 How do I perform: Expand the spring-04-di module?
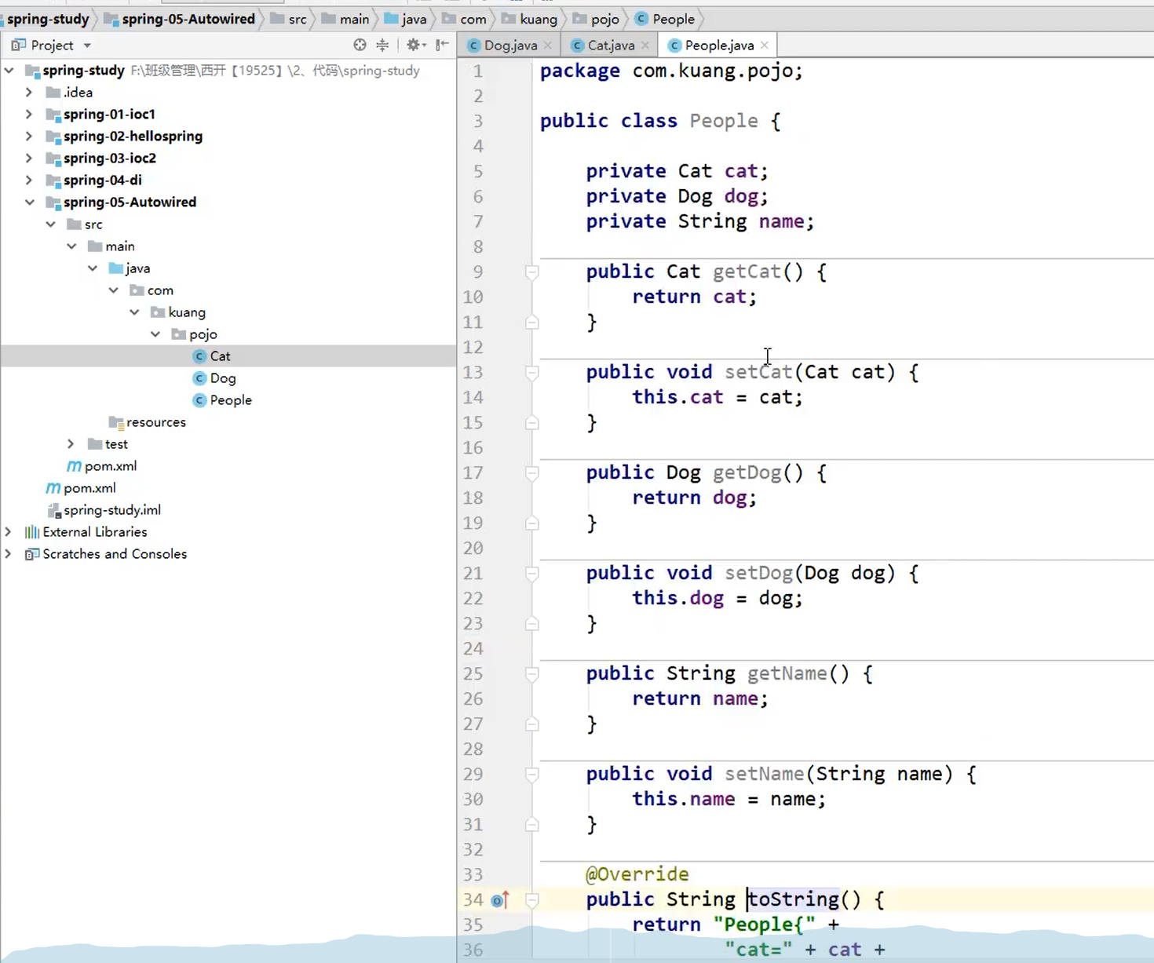click(x=29, y=181)
